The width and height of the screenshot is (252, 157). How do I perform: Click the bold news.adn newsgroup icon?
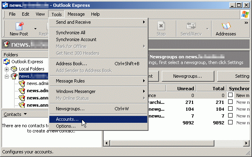click(22, 91)
